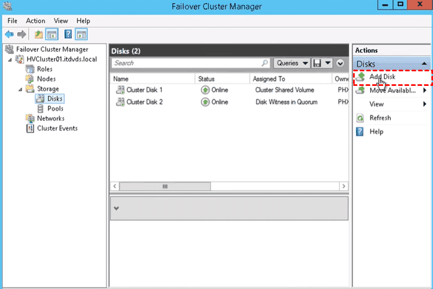Click the Up one level folder icon
The height and width of the screenshot is (289, 433).
[x=39, y=35]
